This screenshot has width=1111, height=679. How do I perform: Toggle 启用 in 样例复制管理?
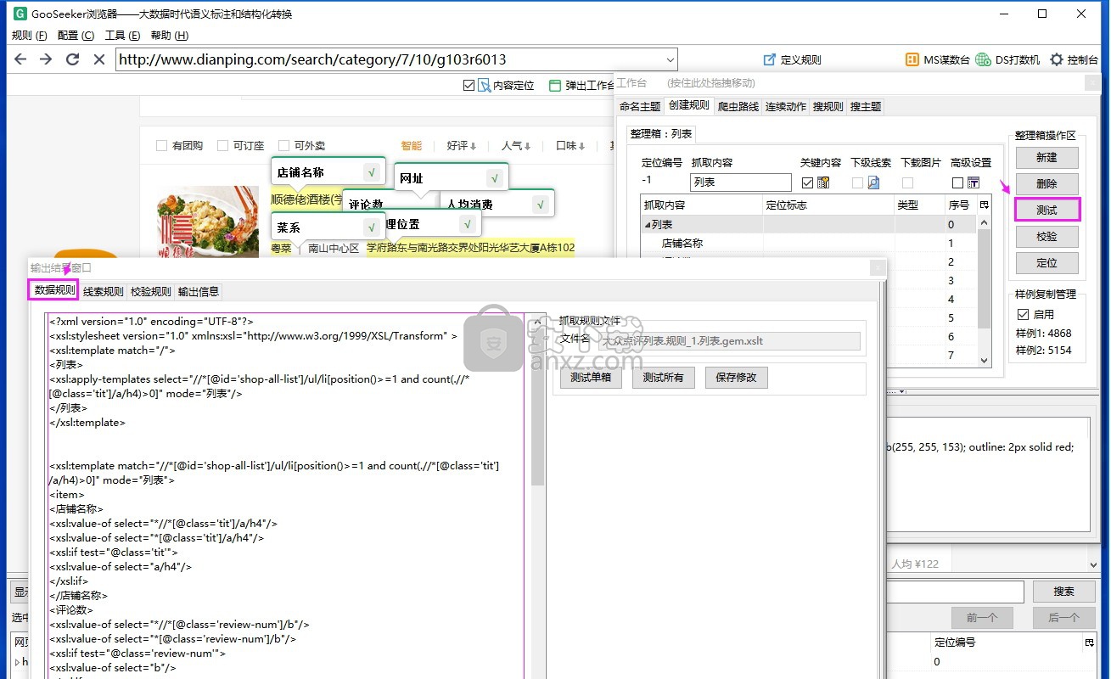click(1023, 314)
